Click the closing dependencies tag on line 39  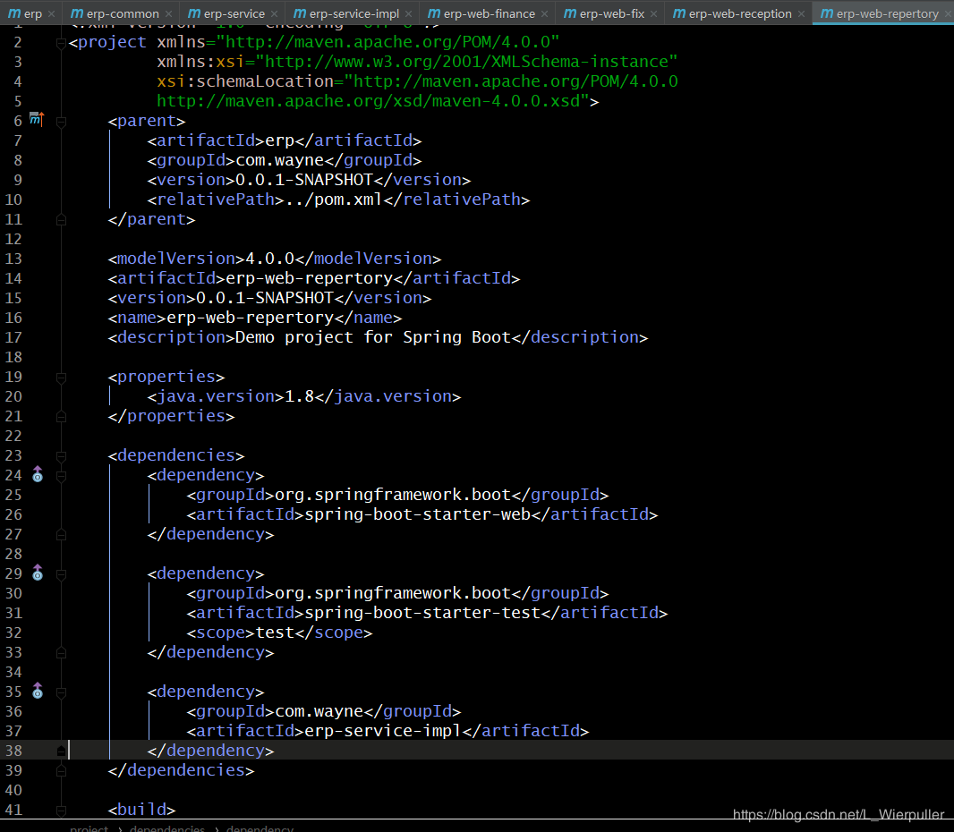pyautogui.click(x=182, y=770)
